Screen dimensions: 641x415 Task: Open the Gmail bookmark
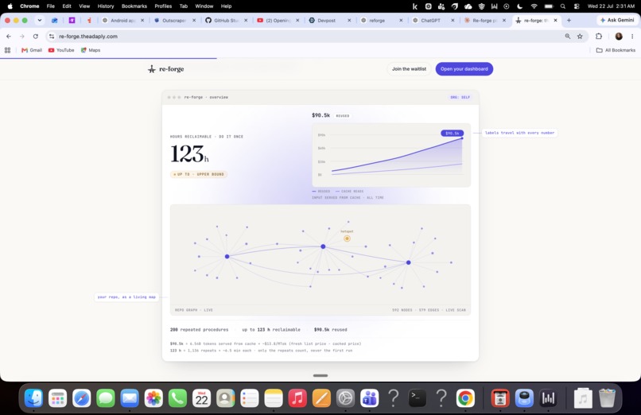pyautogui.click(x=32, y=50)
